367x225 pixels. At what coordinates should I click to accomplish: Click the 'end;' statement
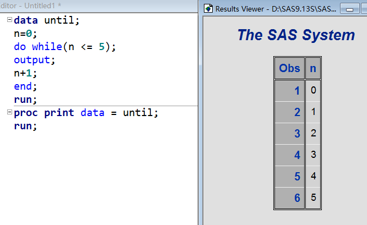(25, 86)
